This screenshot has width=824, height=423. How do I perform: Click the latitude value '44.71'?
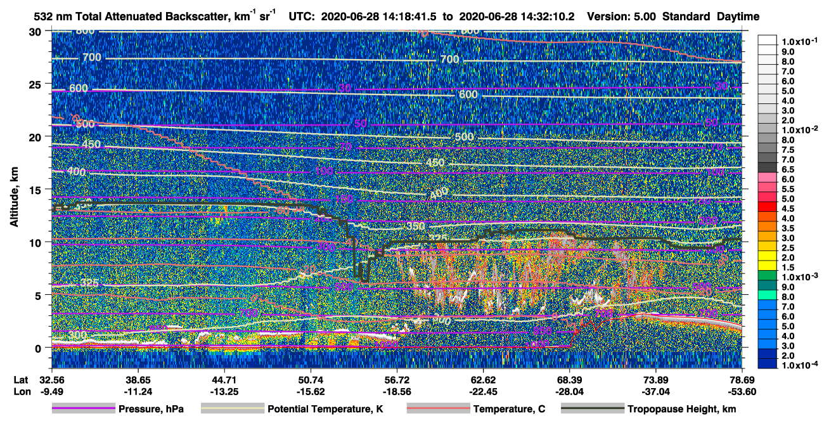coord(224,379)
